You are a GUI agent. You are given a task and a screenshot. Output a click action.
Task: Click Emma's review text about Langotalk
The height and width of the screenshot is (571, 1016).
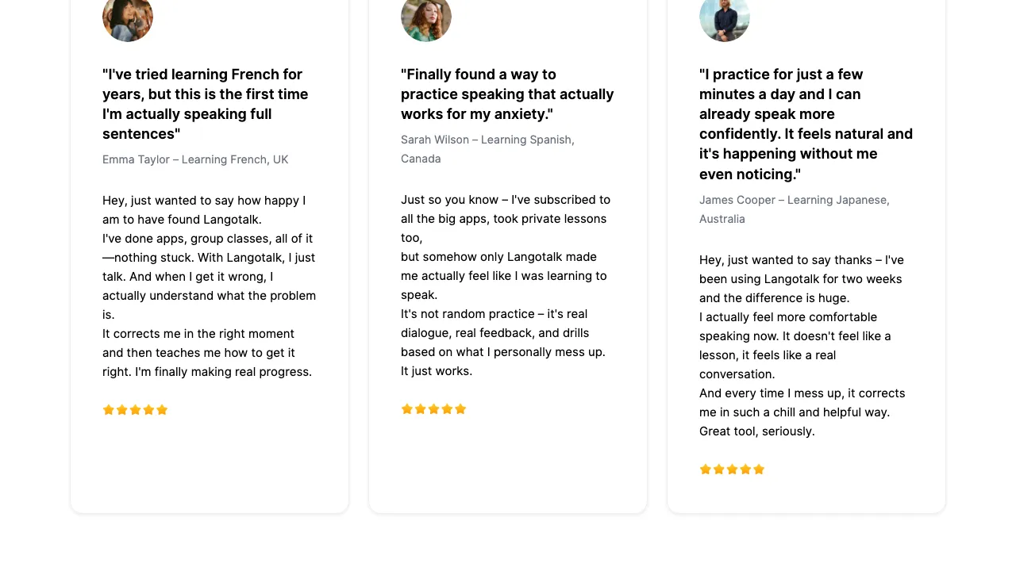point(209,286)
